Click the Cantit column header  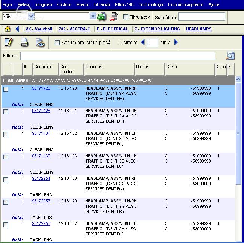221,69
